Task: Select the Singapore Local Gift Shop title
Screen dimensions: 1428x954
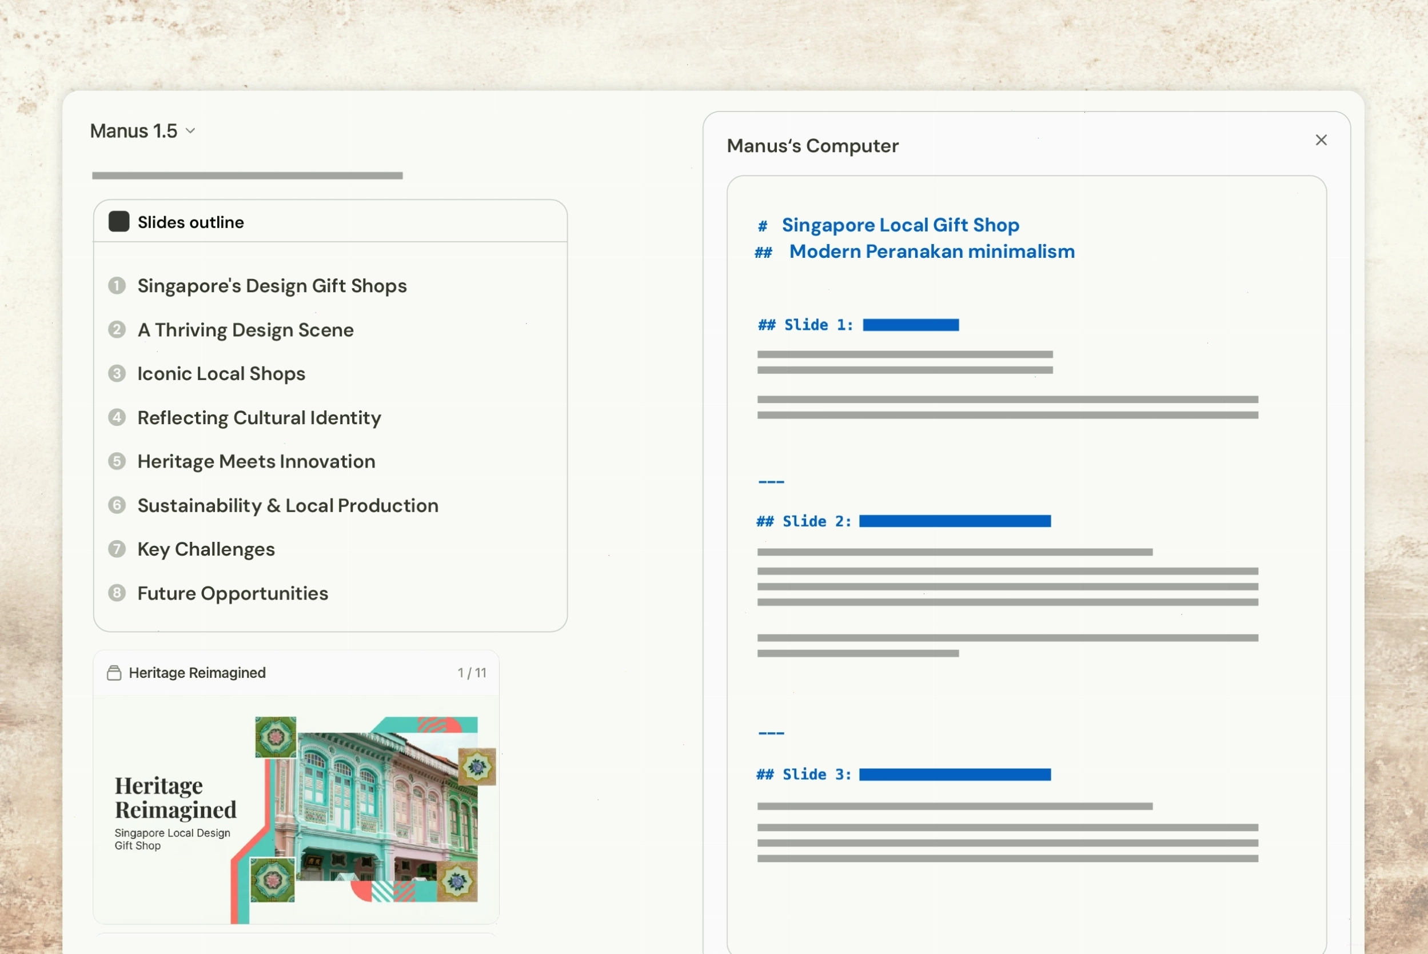Action: 900,225
